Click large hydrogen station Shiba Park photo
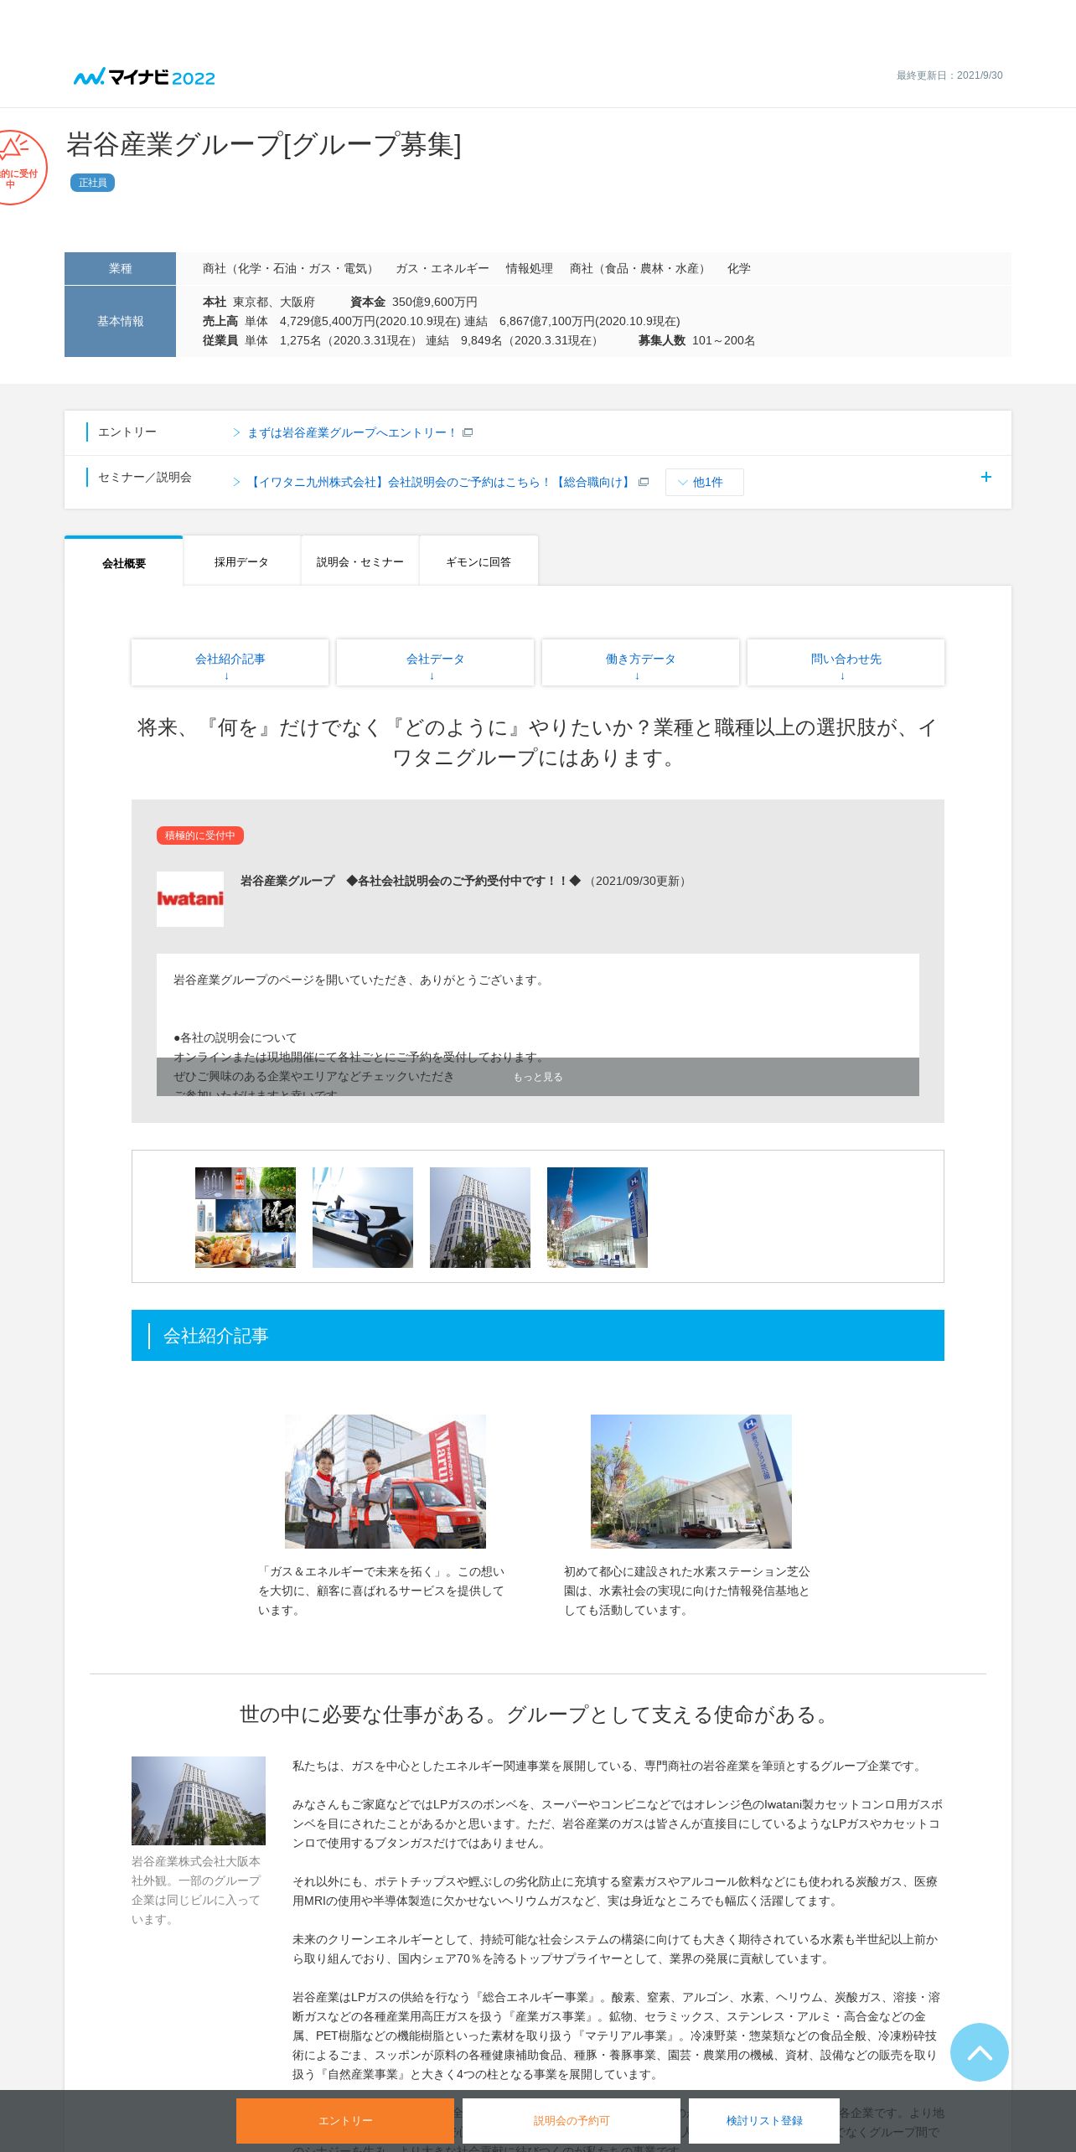This screenshot has height=2152, width=1076. click(x=691, y=1482)
